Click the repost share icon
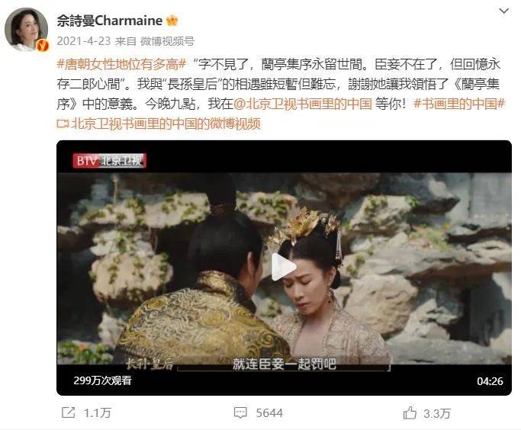The height and width of the screenshot is (430, 521). (69, 412)
